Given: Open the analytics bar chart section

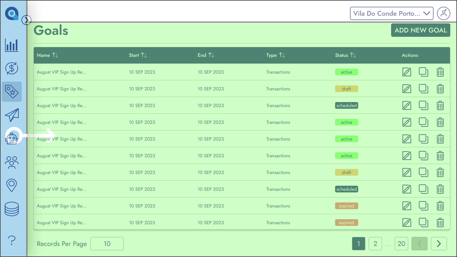Looking at the screenshot, I should [12, 45].
